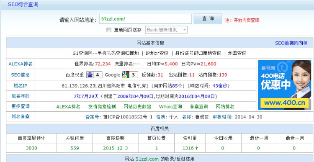This screenshot has height=162, width=314.
Task: Click the 域名年龄 row label
Action: (21, 96)
